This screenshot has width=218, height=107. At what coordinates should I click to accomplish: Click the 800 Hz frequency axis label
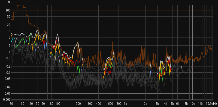(119, 104)
